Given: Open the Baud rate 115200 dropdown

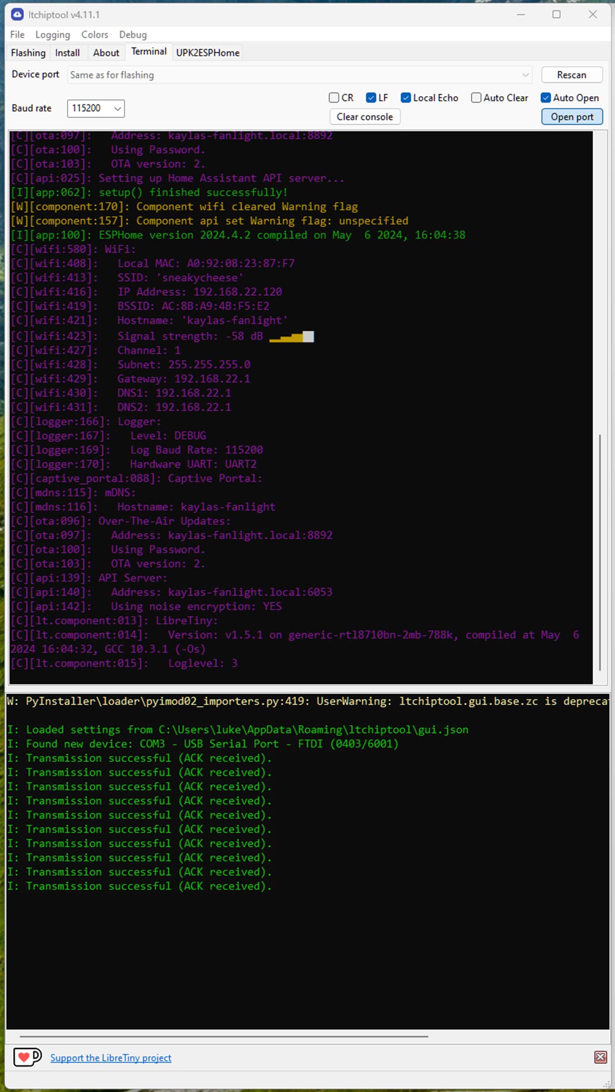Looking at the screenshot, I should [96, 108].
